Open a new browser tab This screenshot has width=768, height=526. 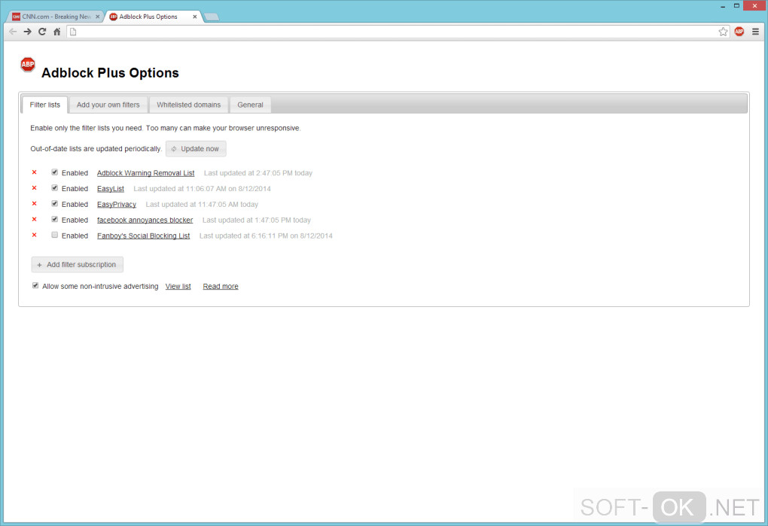(x=211, y=17)
